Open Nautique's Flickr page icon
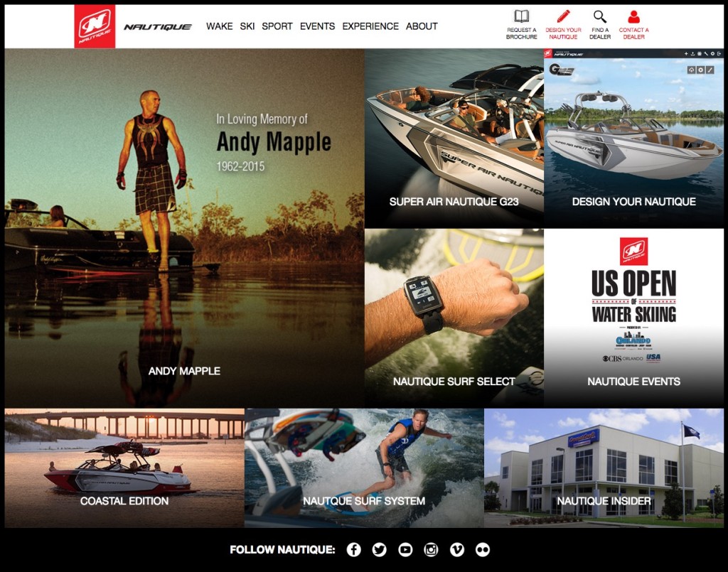This screenshot has height=572, width=728. pyautogui.click(x=483, y=549)
